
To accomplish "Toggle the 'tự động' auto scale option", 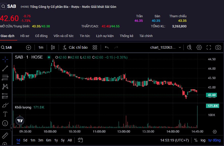I will (214, 140).
